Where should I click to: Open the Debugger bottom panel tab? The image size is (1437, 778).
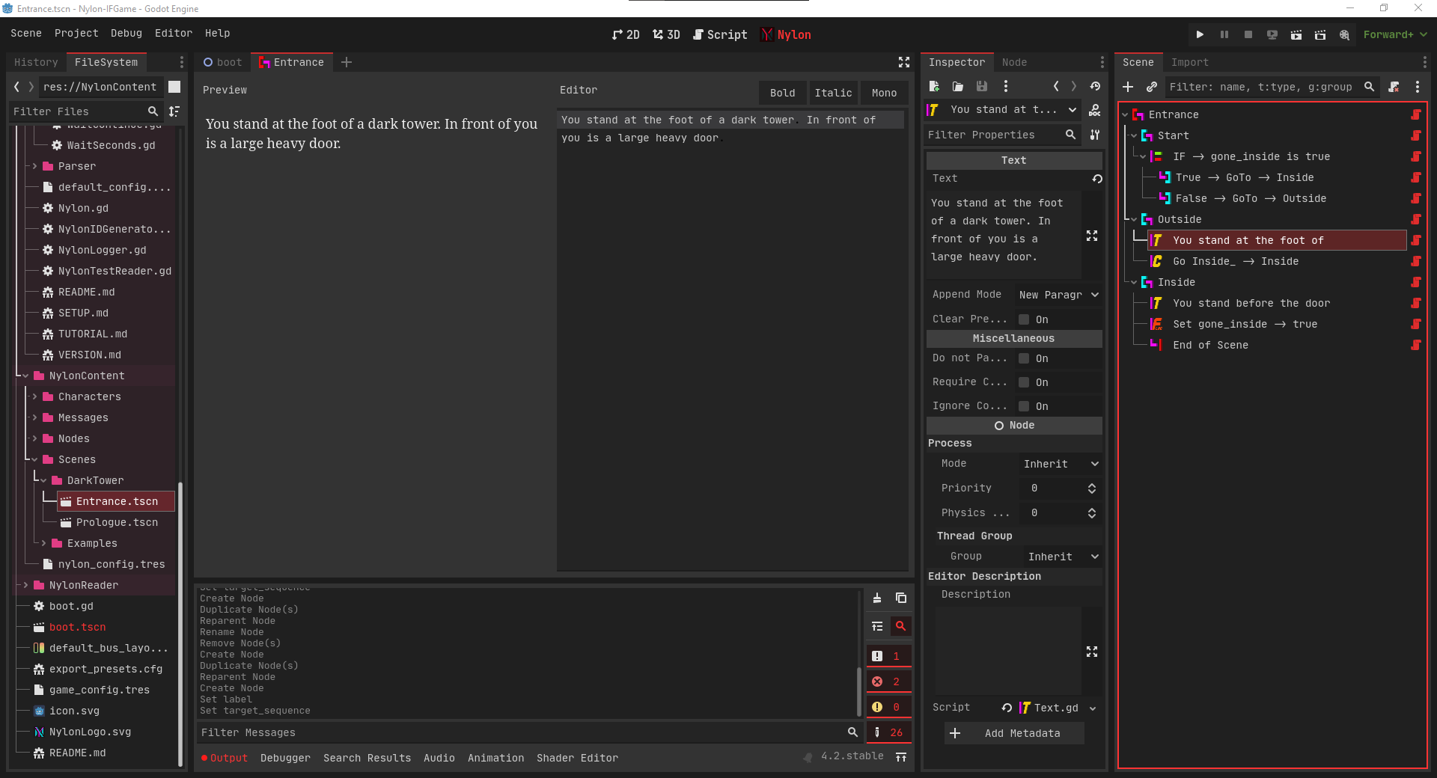pos(285,758)
